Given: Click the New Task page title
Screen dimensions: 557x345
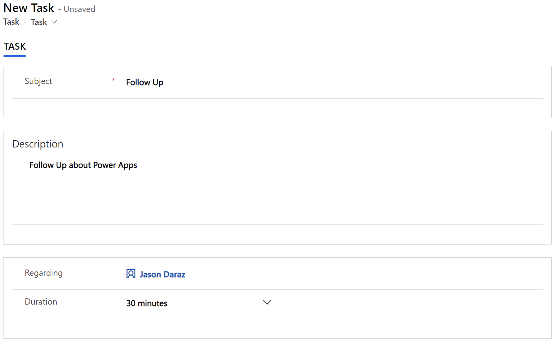Looking at the screenshot, I should 29,8.
